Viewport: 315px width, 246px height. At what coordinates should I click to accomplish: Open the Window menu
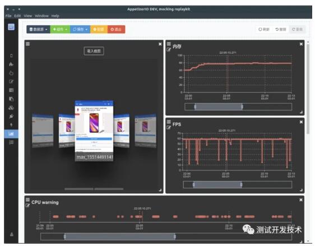pos(41,16)
